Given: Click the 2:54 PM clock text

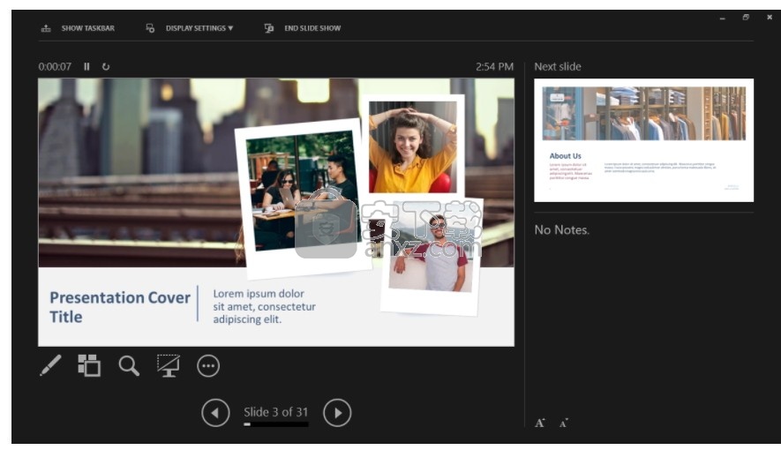Looking at the screenshot, I should click(x=494, y=67).
